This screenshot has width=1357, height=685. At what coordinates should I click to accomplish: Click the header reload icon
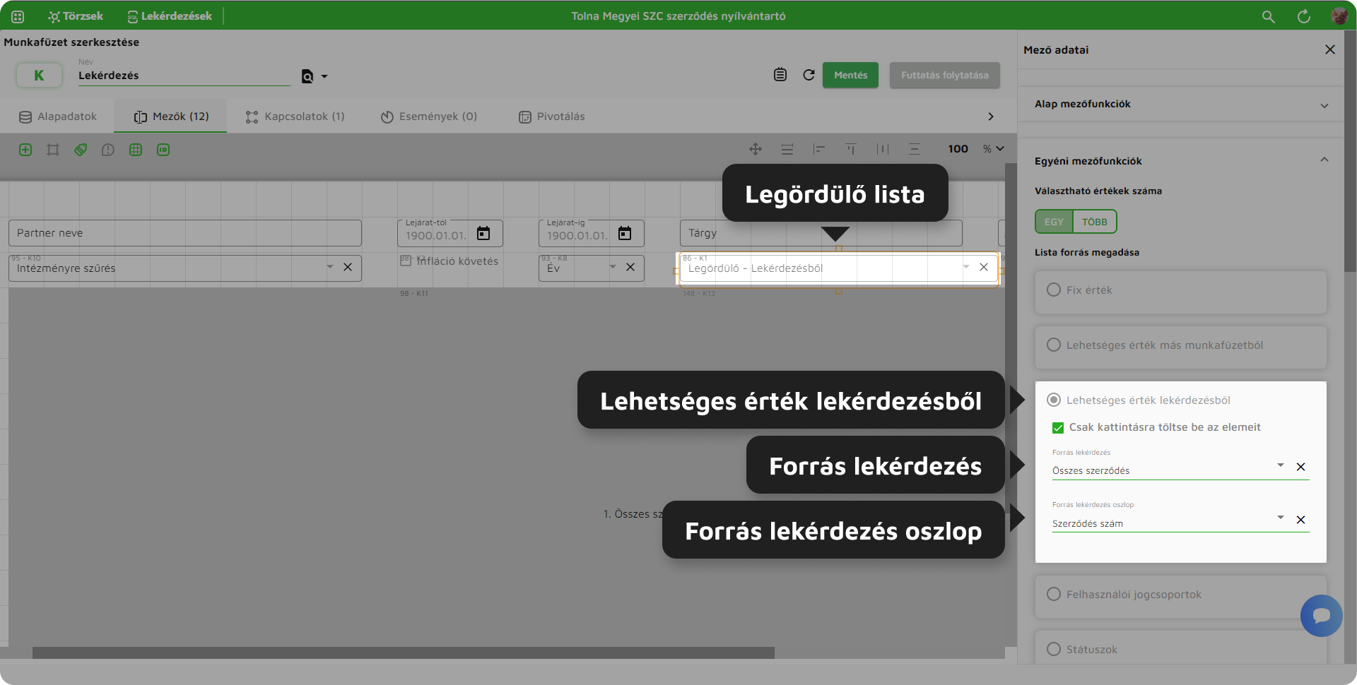(1304, 16)
